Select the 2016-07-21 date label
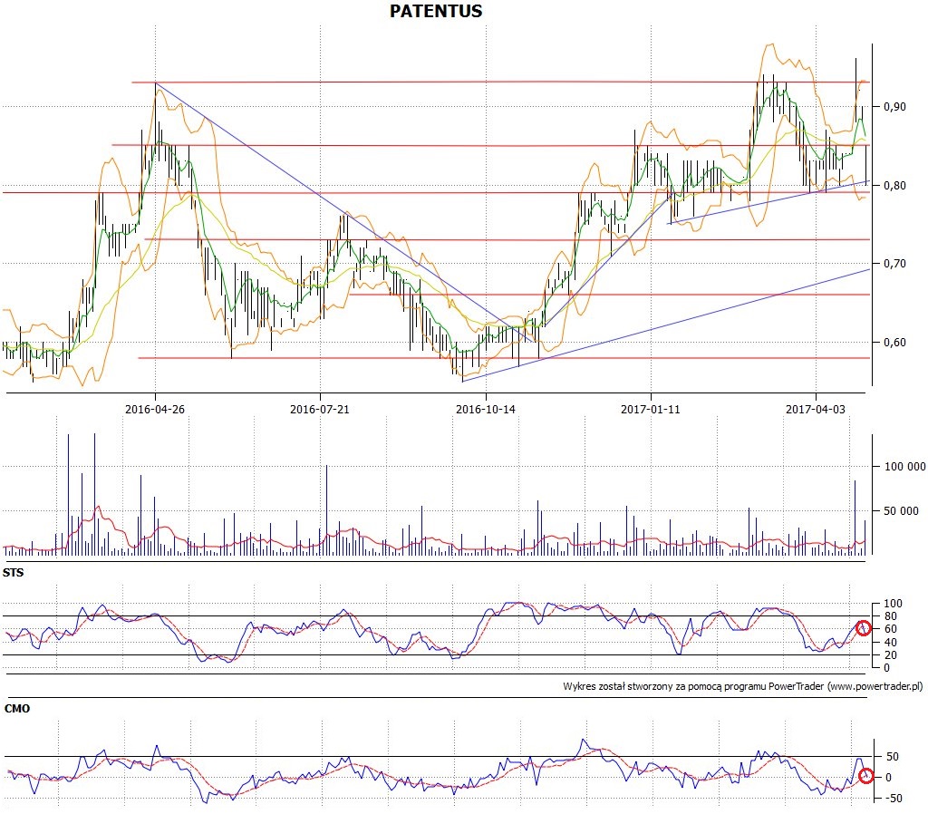The width and height of the screenshot is (928, 814). coord(320,409)
